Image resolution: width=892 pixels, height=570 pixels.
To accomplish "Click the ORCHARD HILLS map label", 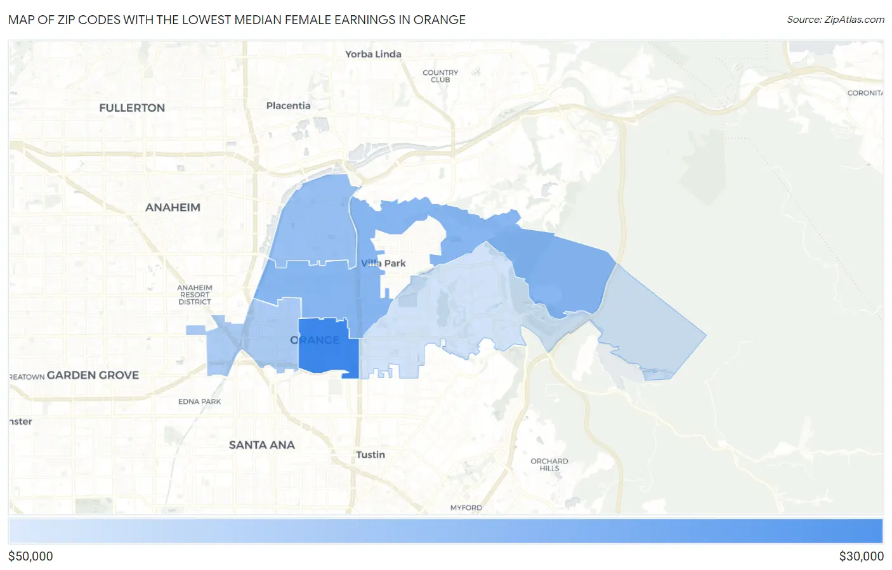I will [x=549, y=465].
